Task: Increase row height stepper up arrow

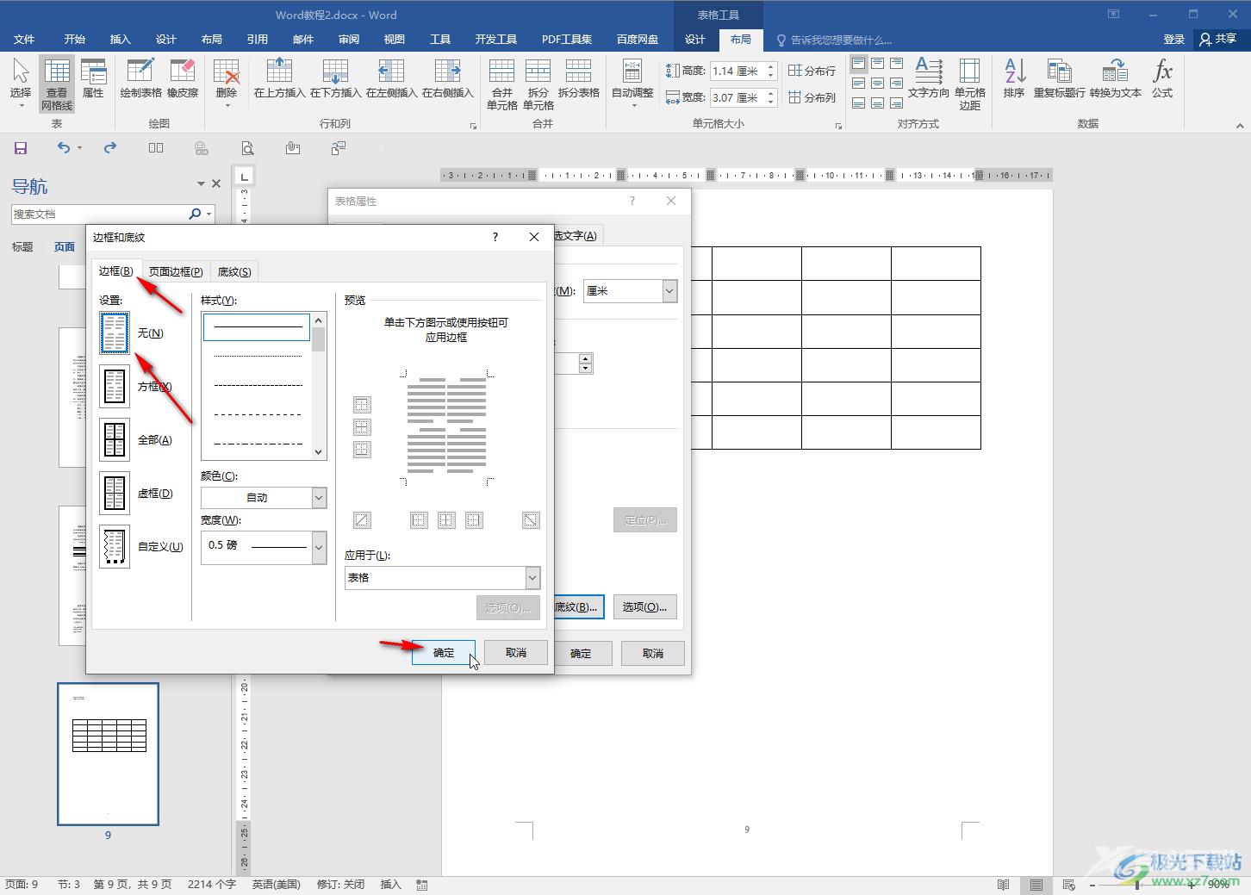Action: [x=771, y=66]
